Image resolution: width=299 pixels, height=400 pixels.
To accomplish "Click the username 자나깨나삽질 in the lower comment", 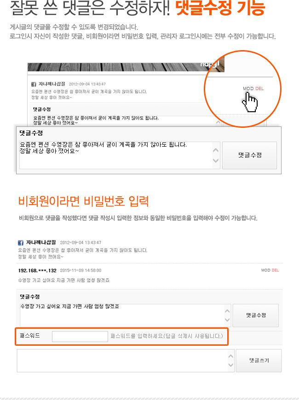I will coord(41,242).
